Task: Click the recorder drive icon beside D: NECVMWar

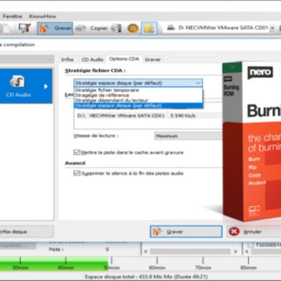Action: [171, 28]
